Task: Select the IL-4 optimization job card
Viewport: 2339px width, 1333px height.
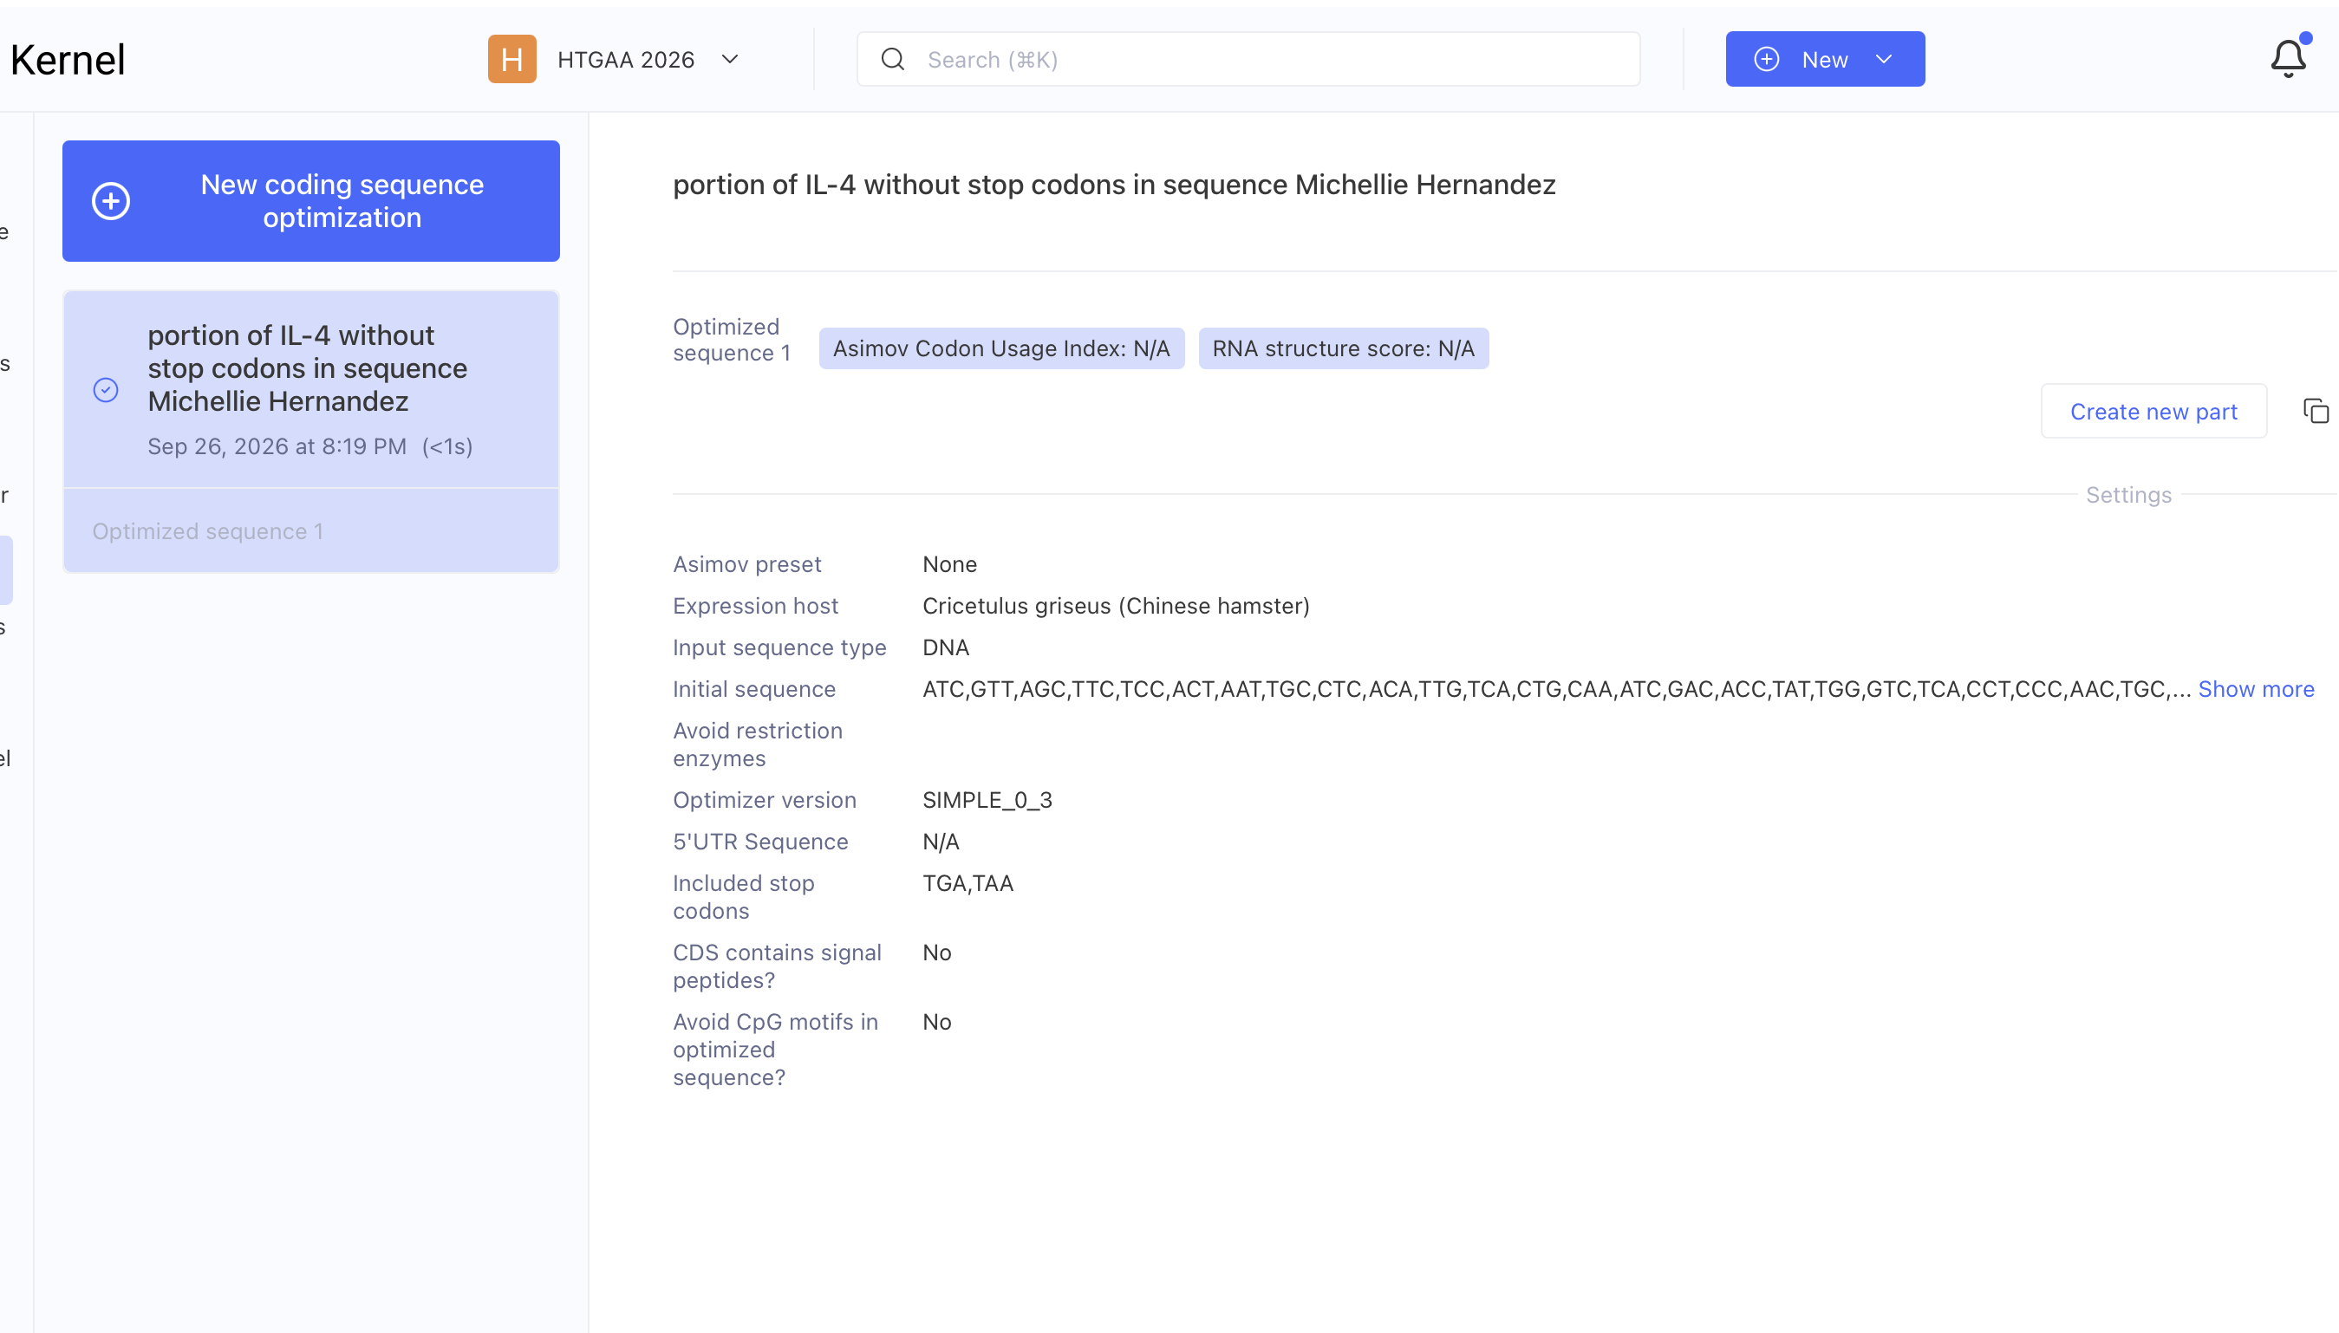Action: click(x=311, y=390)
